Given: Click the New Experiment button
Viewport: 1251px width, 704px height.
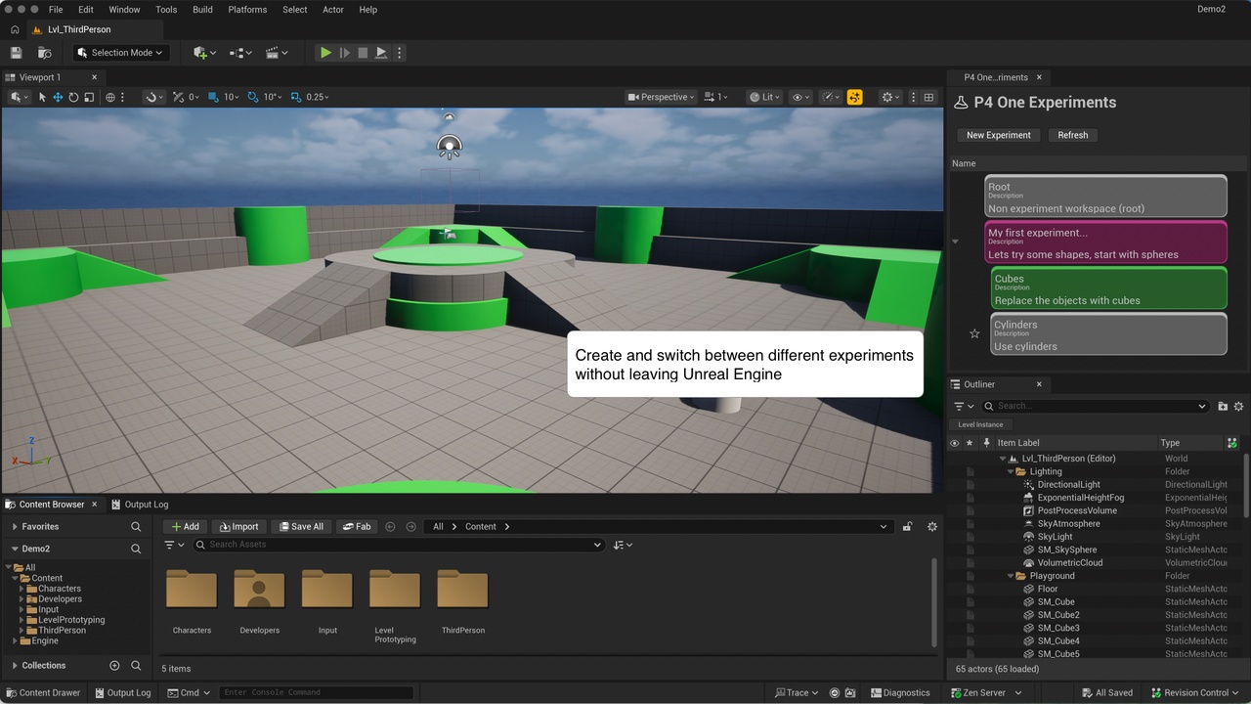Looking at the screenshot, I should coord(999,135).
